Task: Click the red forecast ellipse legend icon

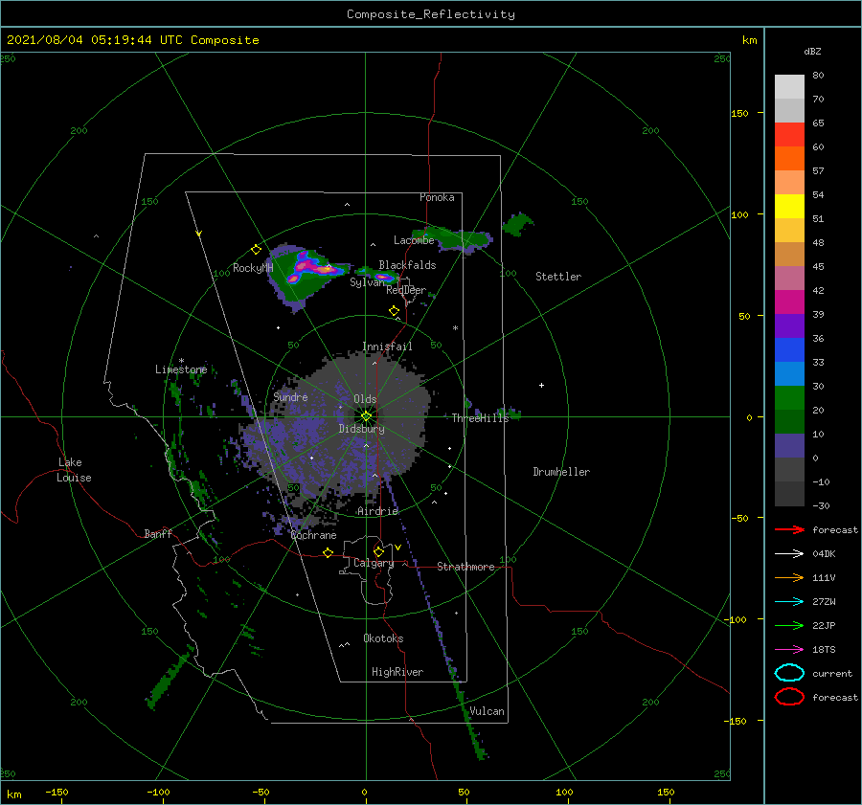Action: pos(789,697)
